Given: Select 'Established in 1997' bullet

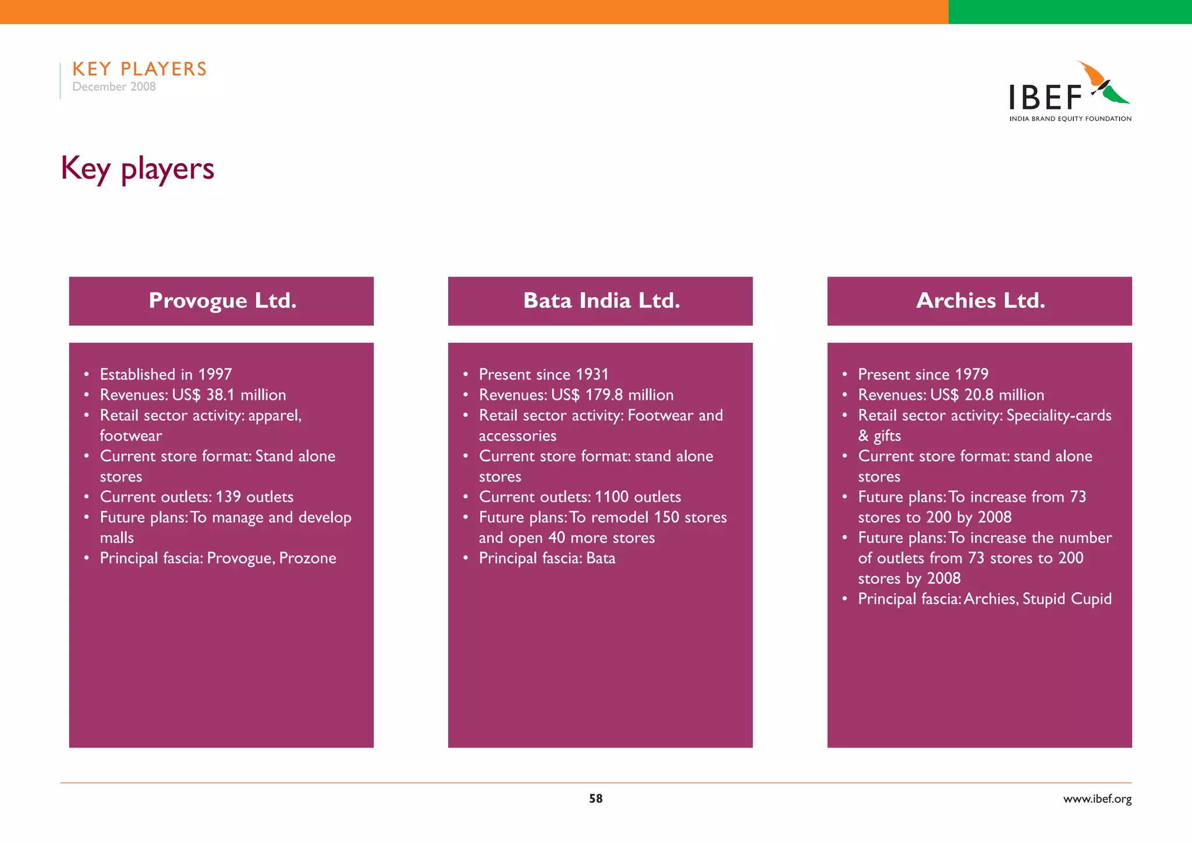Looking at the screenshot, I should [x=166, y=374].
